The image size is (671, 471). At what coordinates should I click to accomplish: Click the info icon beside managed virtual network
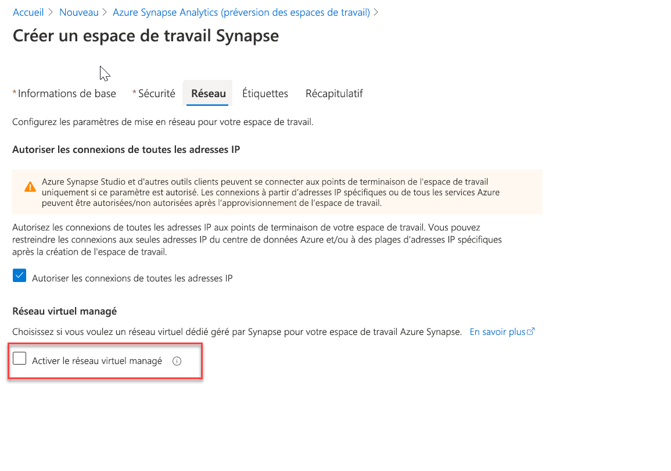(177, 361)
